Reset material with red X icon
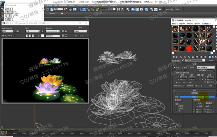 (185, 57)
